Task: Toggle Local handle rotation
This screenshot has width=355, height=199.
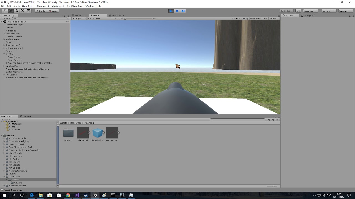Action: click(x=53, y=11)
